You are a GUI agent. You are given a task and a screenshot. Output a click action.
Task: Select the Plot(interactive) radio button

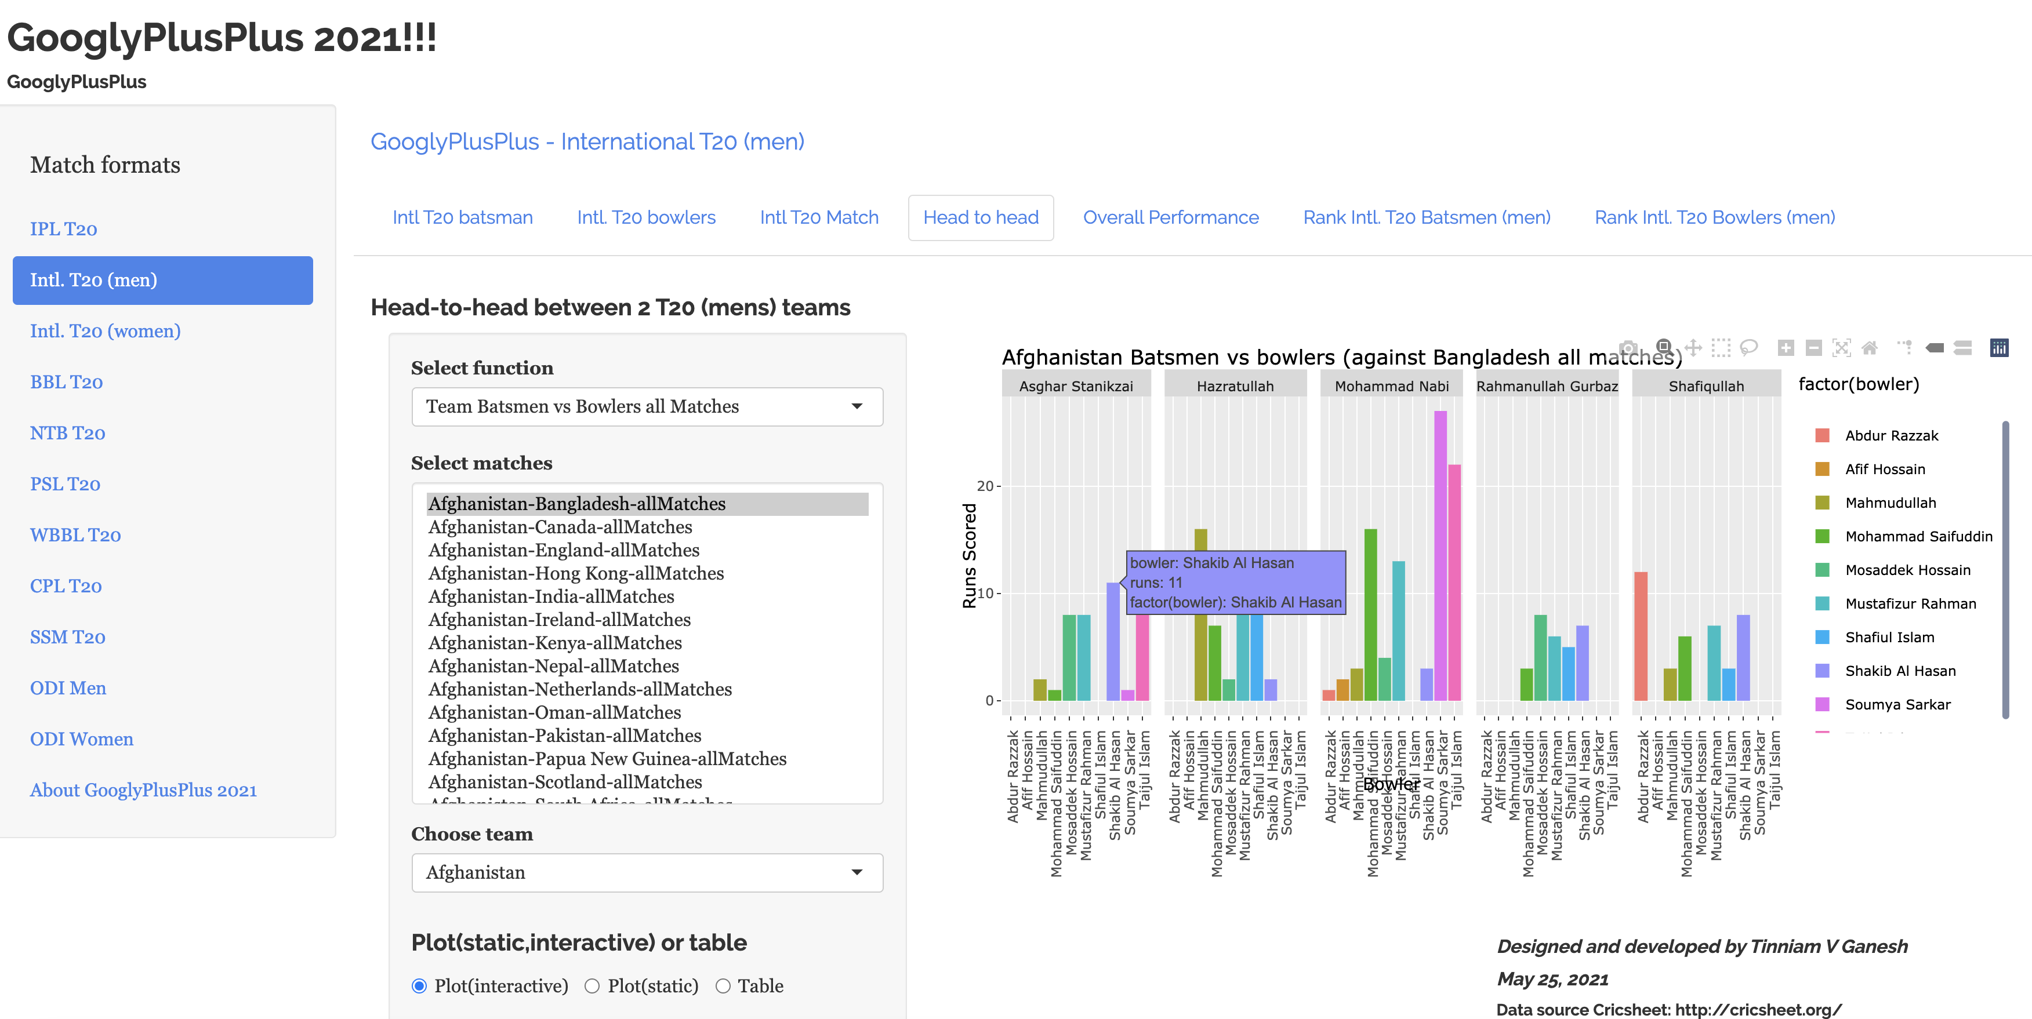[420, 986]
